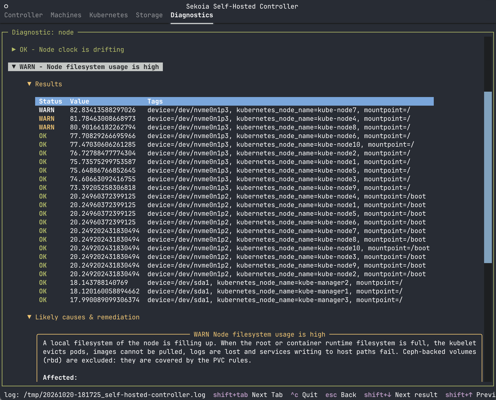Collapse 'WARN - Node filesystem usage is high'
Viewport: 496px width, 400px height.
point(85,67)
